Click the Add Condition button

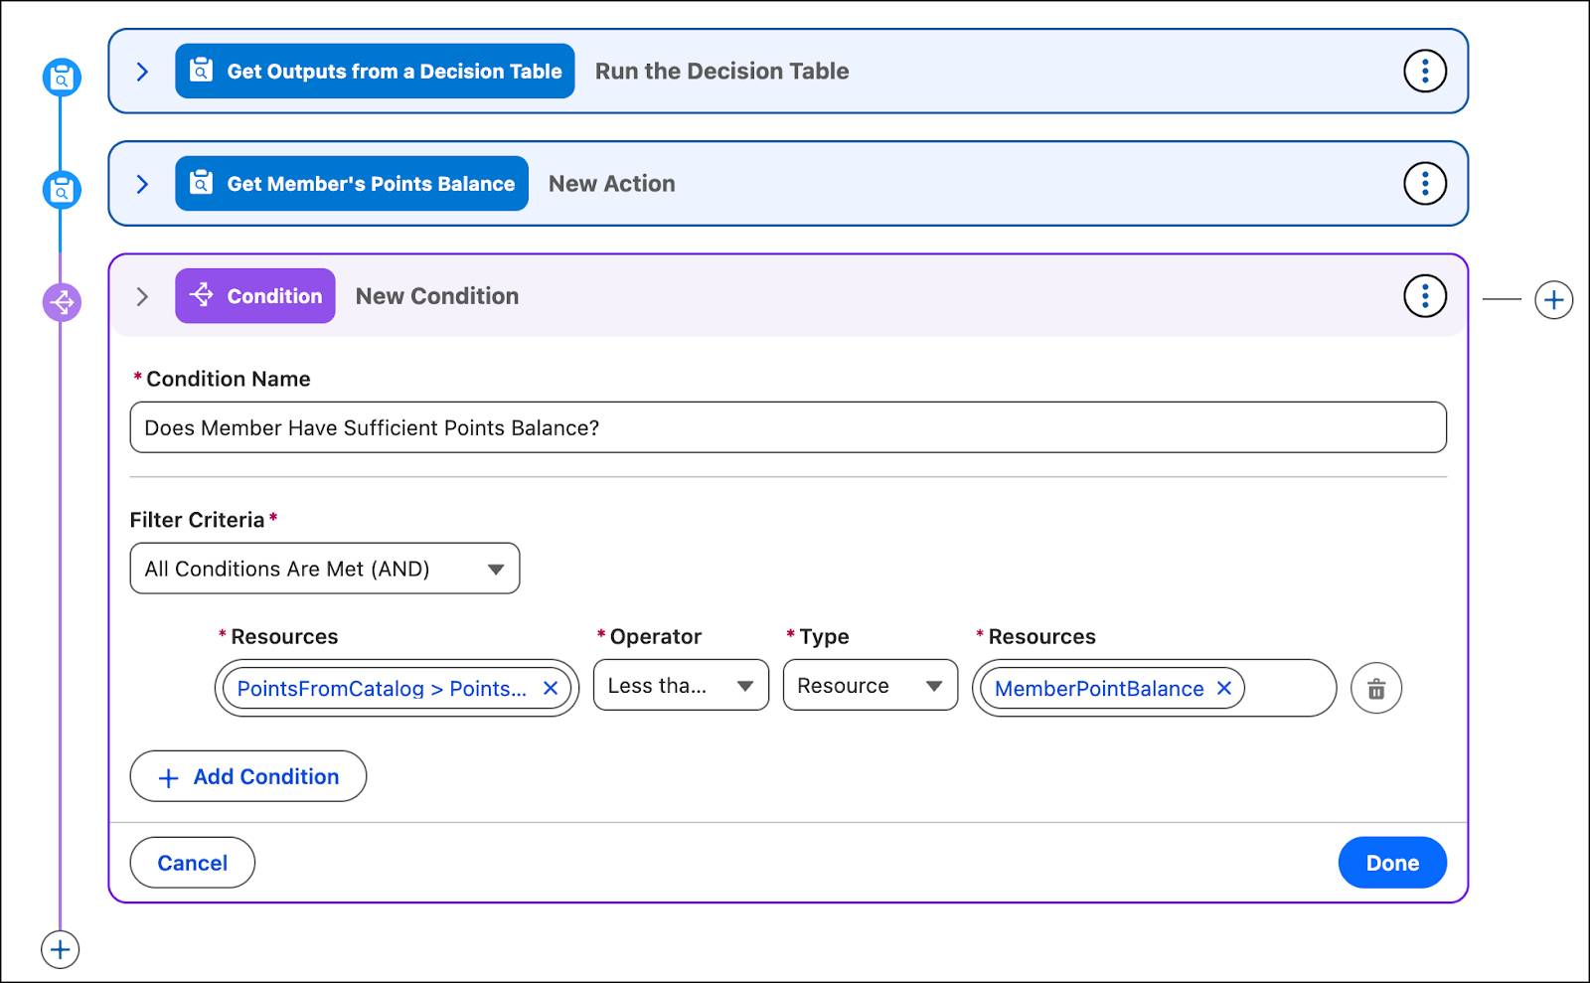[x=248, y=776]
